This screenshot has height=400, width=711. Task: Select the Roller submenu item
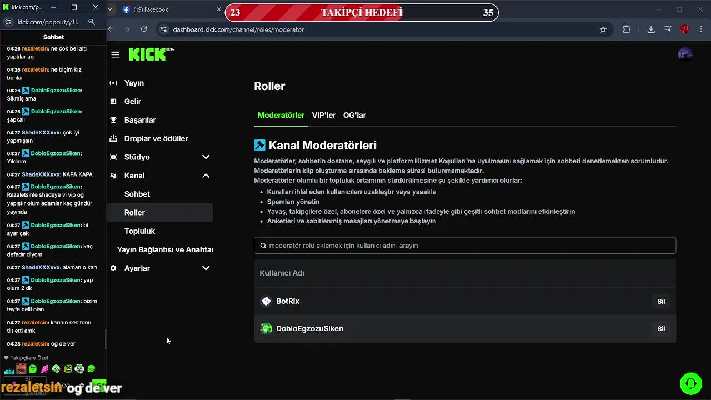(160, 213)
